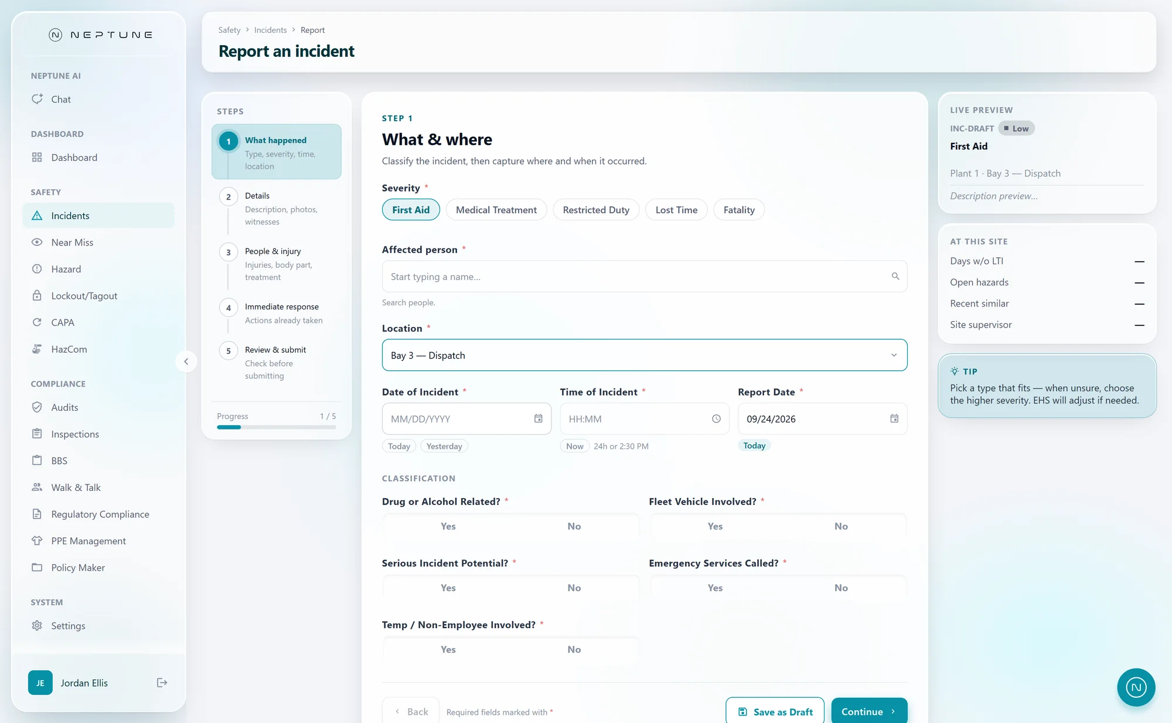This screenshot has height=723, width=1172.
Task: Click the Walk & Talk people icon
Action: (37, 487)
